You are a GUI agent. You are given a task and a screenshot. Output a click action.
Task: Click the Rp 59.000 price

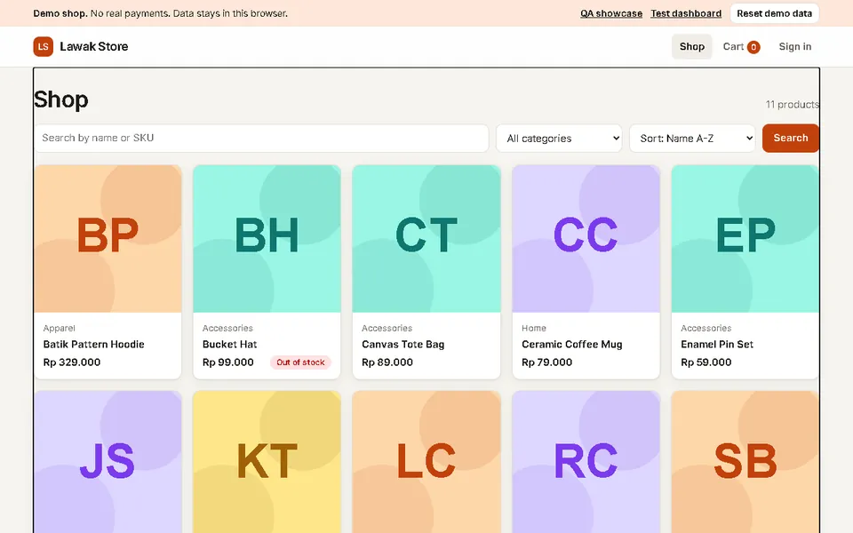[706, 362]
